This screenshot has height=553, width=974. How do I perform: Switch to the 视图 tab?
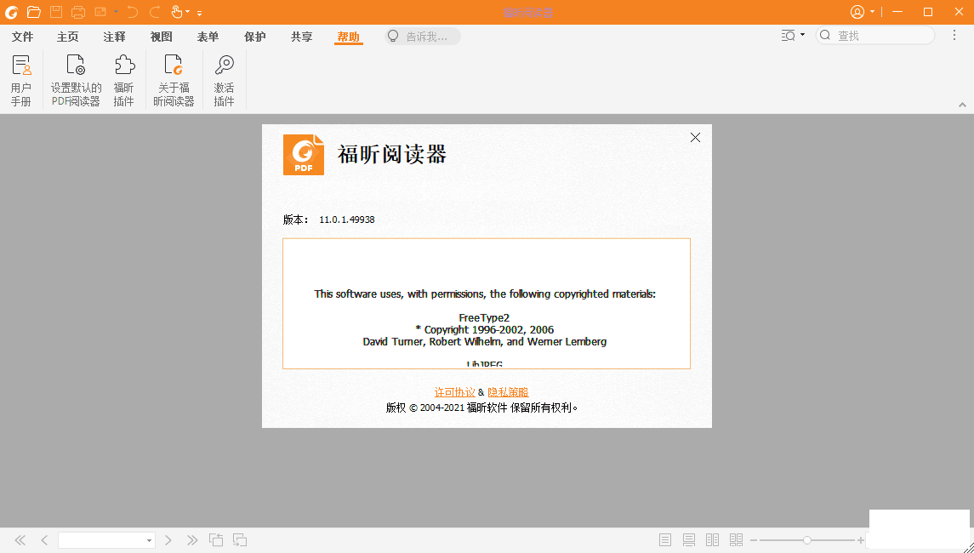click(162, 37)
